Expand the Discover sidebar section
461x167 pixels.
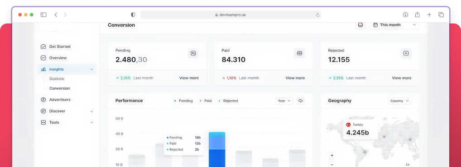[91, 111]
